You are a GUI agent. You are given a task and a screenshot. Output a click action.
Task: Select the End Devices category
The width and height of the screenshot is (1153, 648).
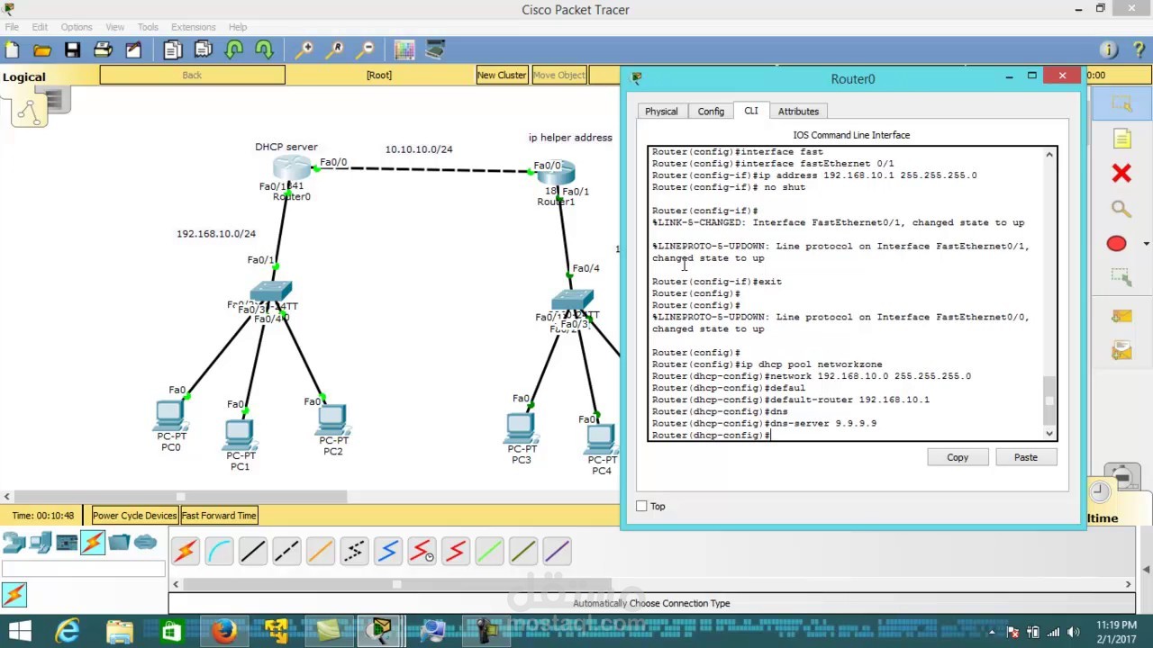(x=41, y=542)
